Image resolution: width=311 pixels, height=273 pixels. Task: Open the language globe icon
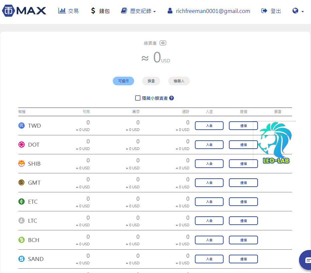pos(295,10)
